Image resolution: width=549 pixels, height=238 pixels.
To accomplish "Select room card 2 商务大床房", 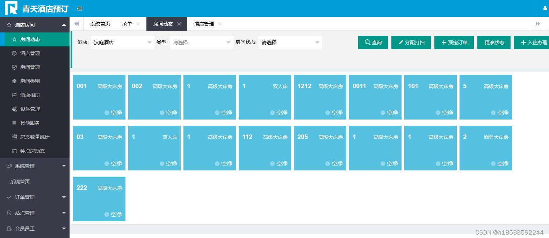I will click(486, 148).
